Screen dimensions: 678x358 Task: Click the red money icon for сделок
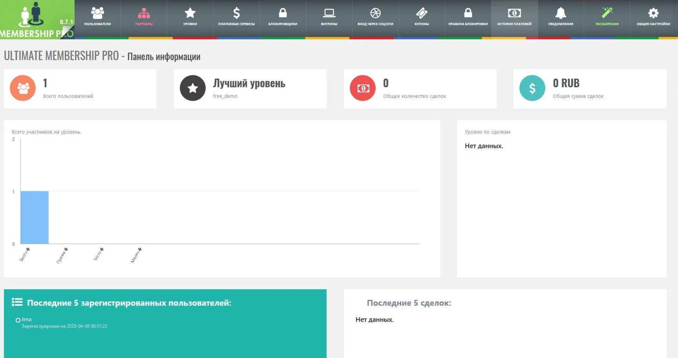click(362, 88)
